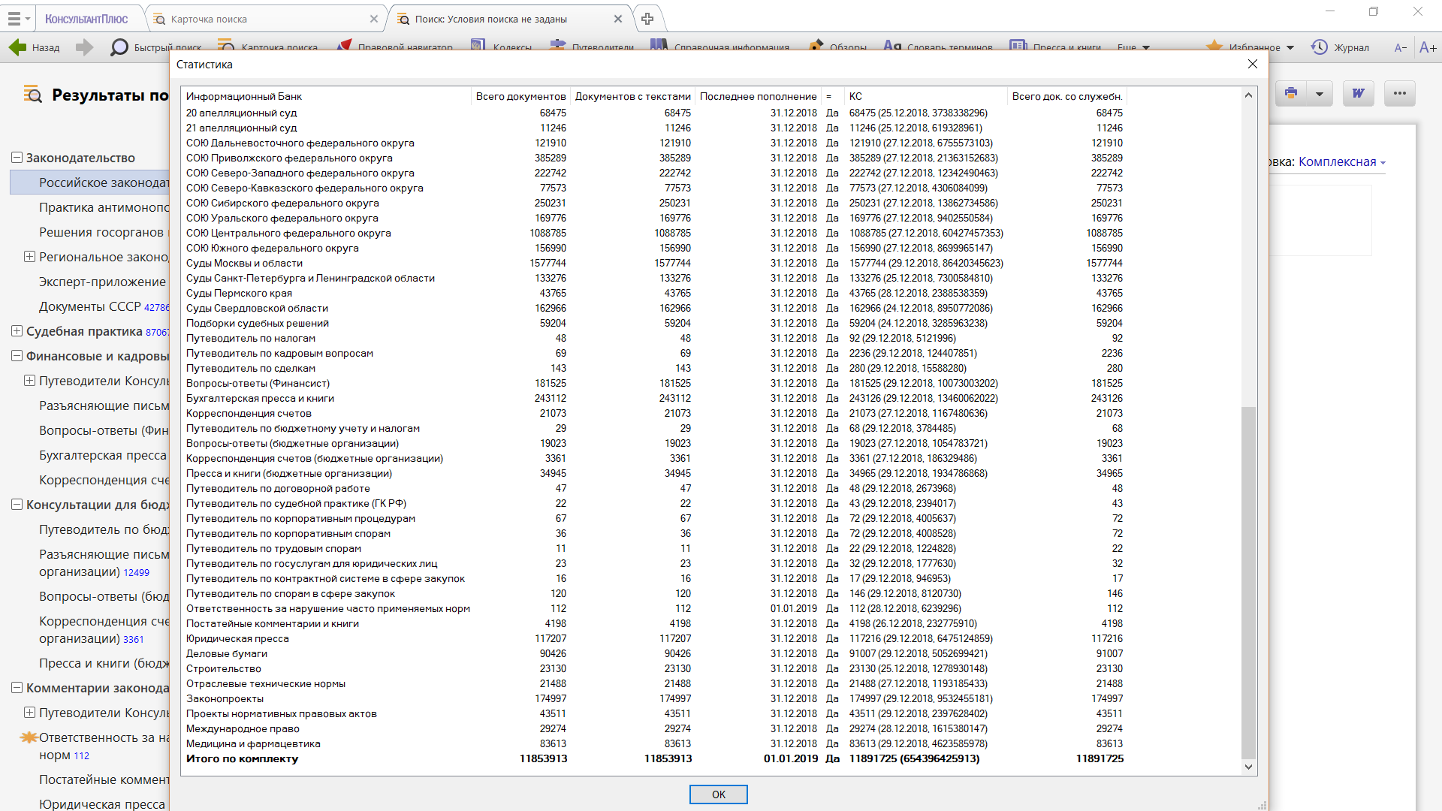Screen dimensions: 1442x811
Task: Open the Комплексная sorting dropdown
Action: click(x=1341, y=161)
